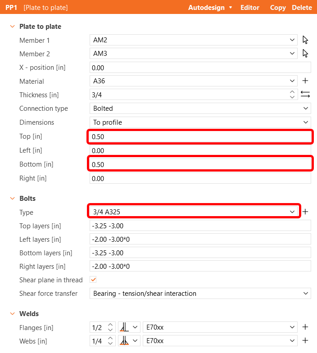This screenshot has height=353, width=317.
Task: Collapse the Welds section
Action: click(x=12, y=314)
